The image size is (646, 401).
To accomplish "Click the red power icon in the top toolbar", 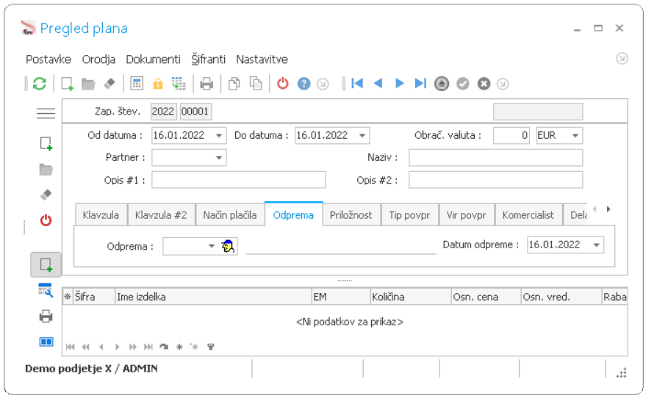I will [283, 84].
